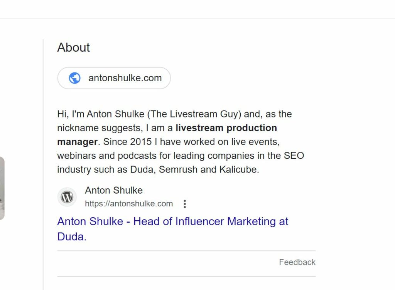Click "webinars and podcasts" phrase in description

point(106,156)
